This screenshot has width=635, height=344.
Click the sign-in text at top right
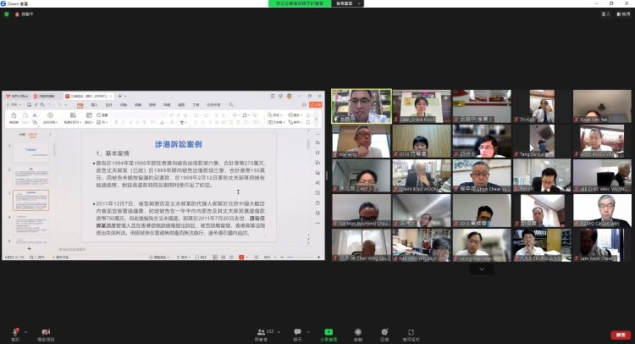coord(605,14)
